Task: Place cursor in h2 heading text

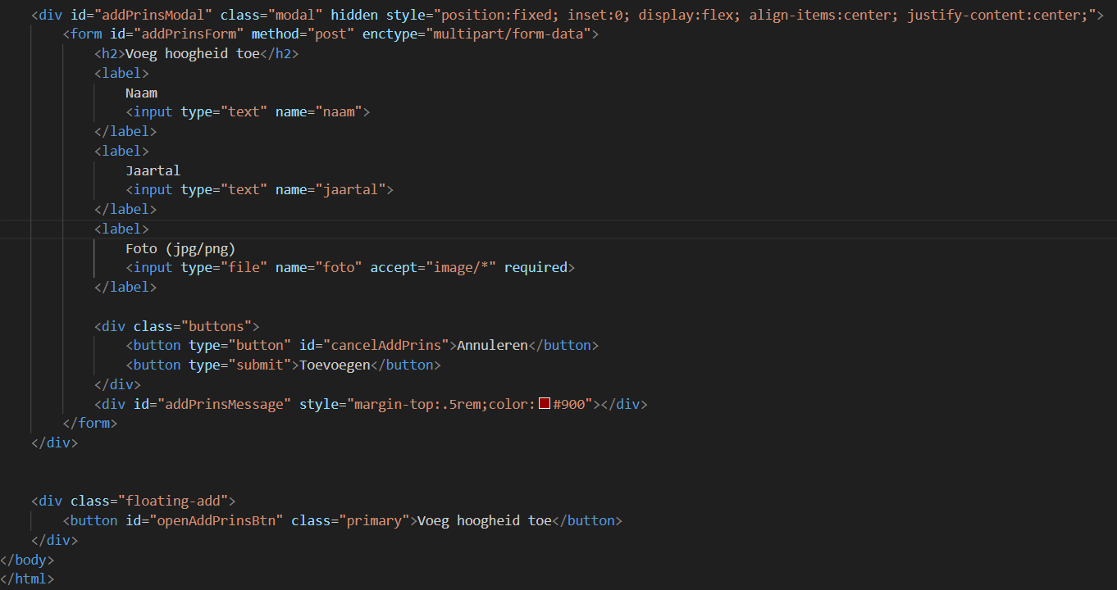Action: point(191,54)
